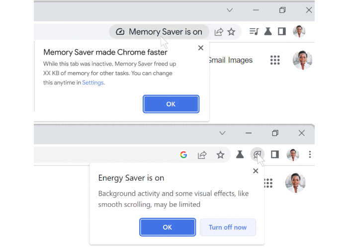
Task: Open Images link on Google page
Action: click(240, 60)
